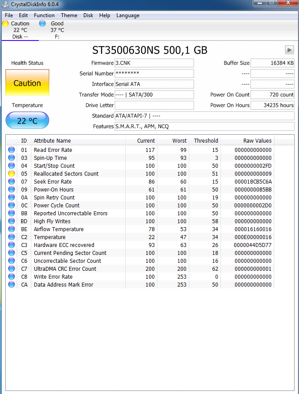Click the next disk arrow button
299x394 pixels.
289,50
